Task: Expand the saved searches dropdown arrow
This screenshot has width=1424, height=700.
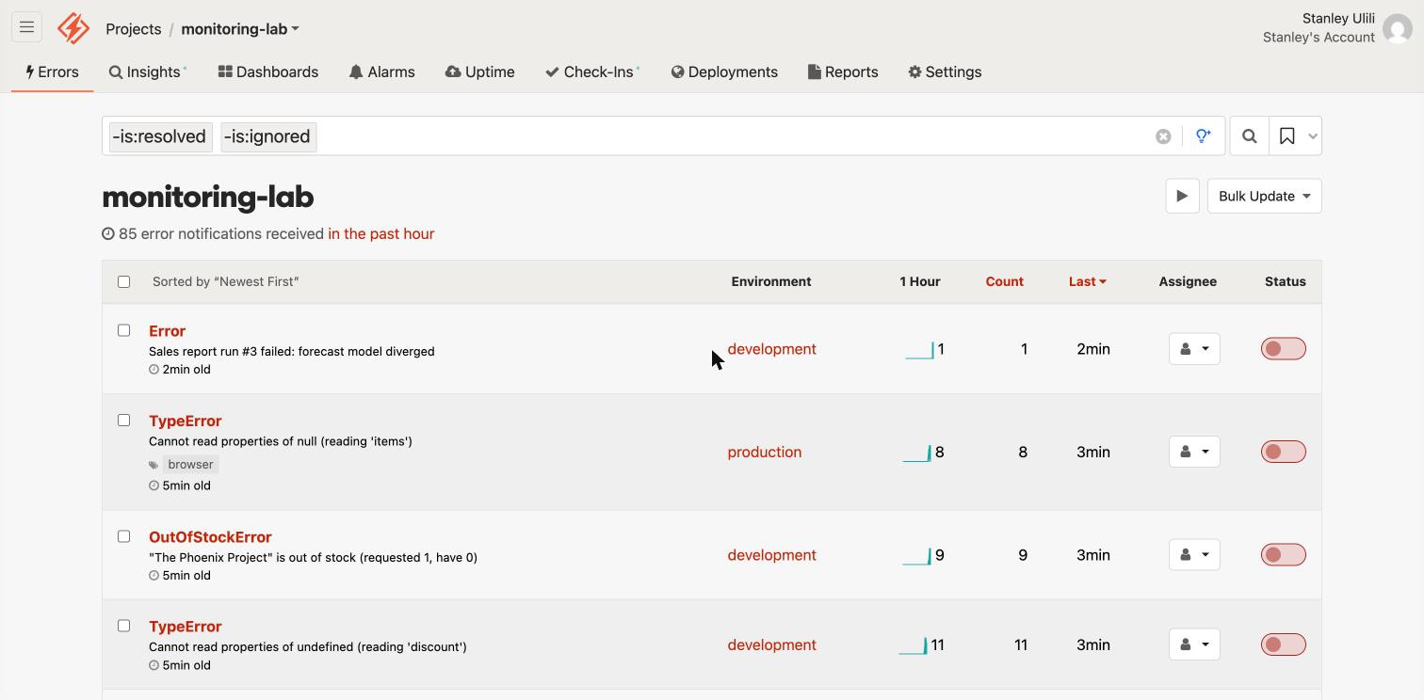Action: coord(1313,136)
